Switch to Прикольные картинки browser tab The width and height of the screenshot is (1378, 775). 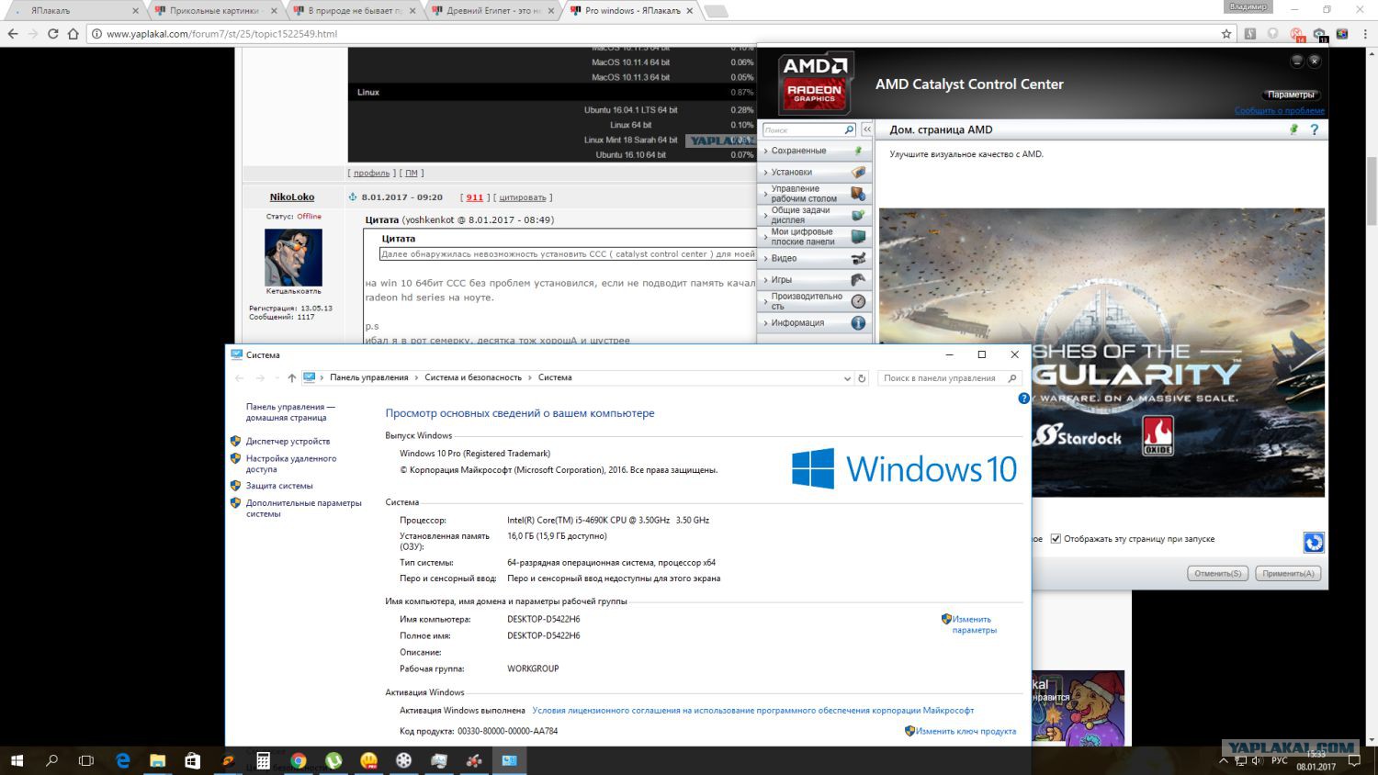click(x=215, y=11)
